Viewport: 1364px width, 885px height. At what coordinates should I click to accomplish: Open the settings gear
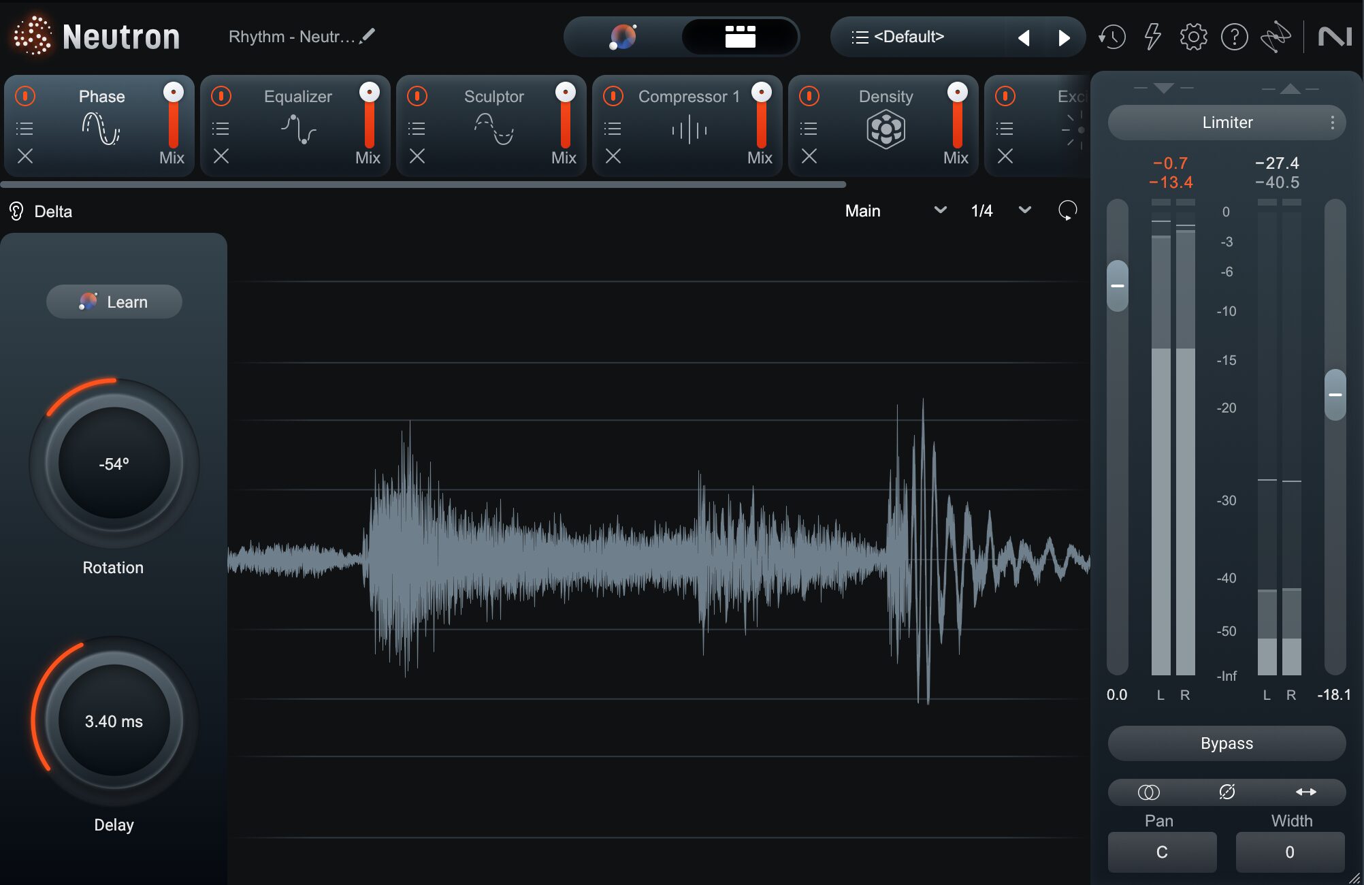click(1193, 37)
